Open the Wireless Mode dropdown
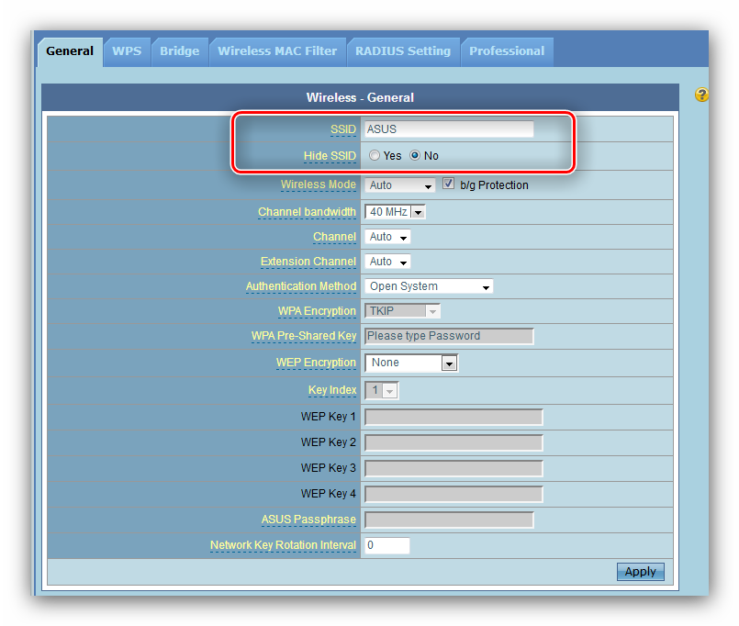Viewport: 739px width, 626px height. click(399, 185)
